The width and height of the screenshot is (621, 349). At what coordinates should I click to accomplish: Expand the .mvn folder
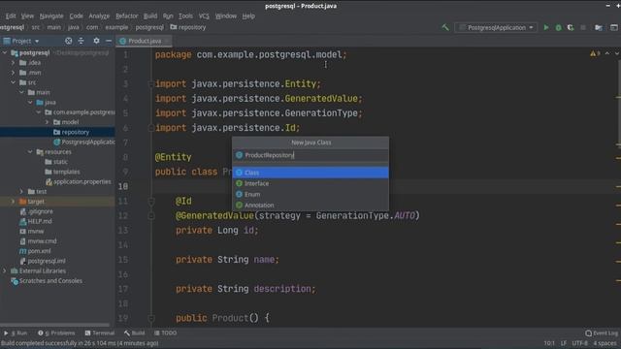(x=13, y=73)
